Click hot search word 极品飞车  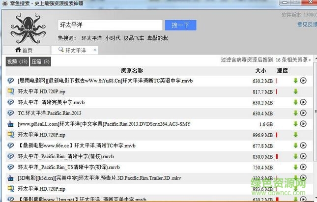click(134, 38)
